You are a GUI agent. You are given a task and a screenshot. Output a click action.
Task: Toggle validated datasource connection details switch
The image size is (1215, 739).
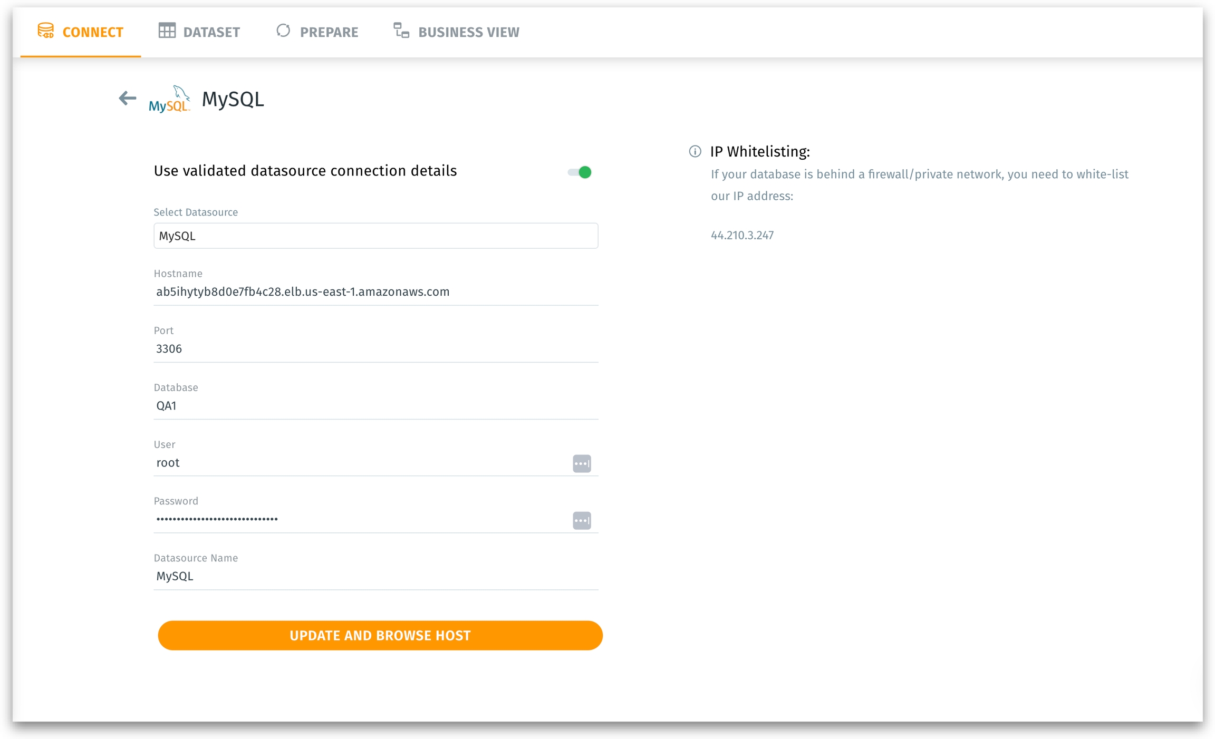coord(580,172)
